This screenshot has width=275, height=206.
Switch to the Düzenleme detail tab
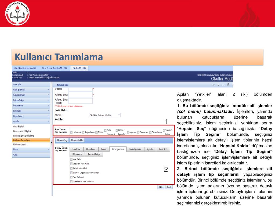coord(77,154)
